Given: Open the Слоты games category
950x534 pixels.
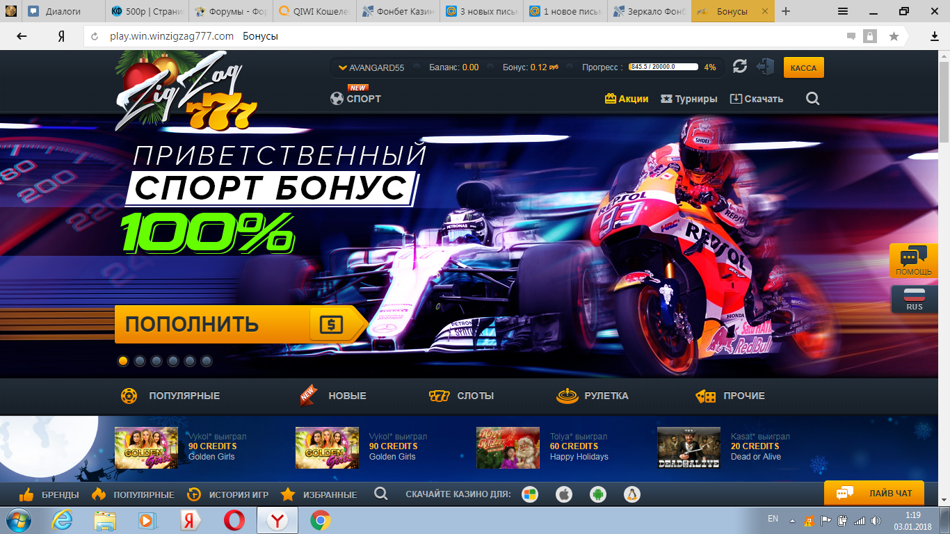Looking at the screenshot, I should point(462,396).
